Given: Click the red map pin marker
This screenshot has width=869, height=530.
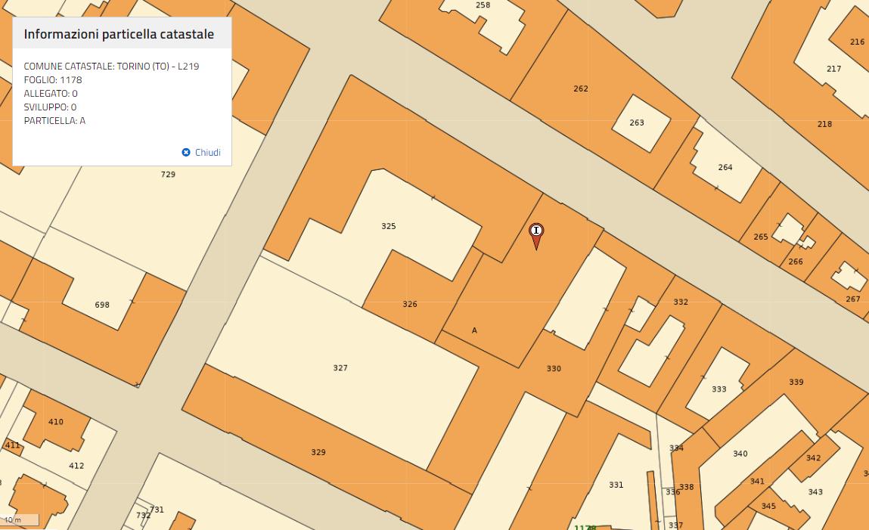Looking at the screenshot, I should click(x=536, y=234).
